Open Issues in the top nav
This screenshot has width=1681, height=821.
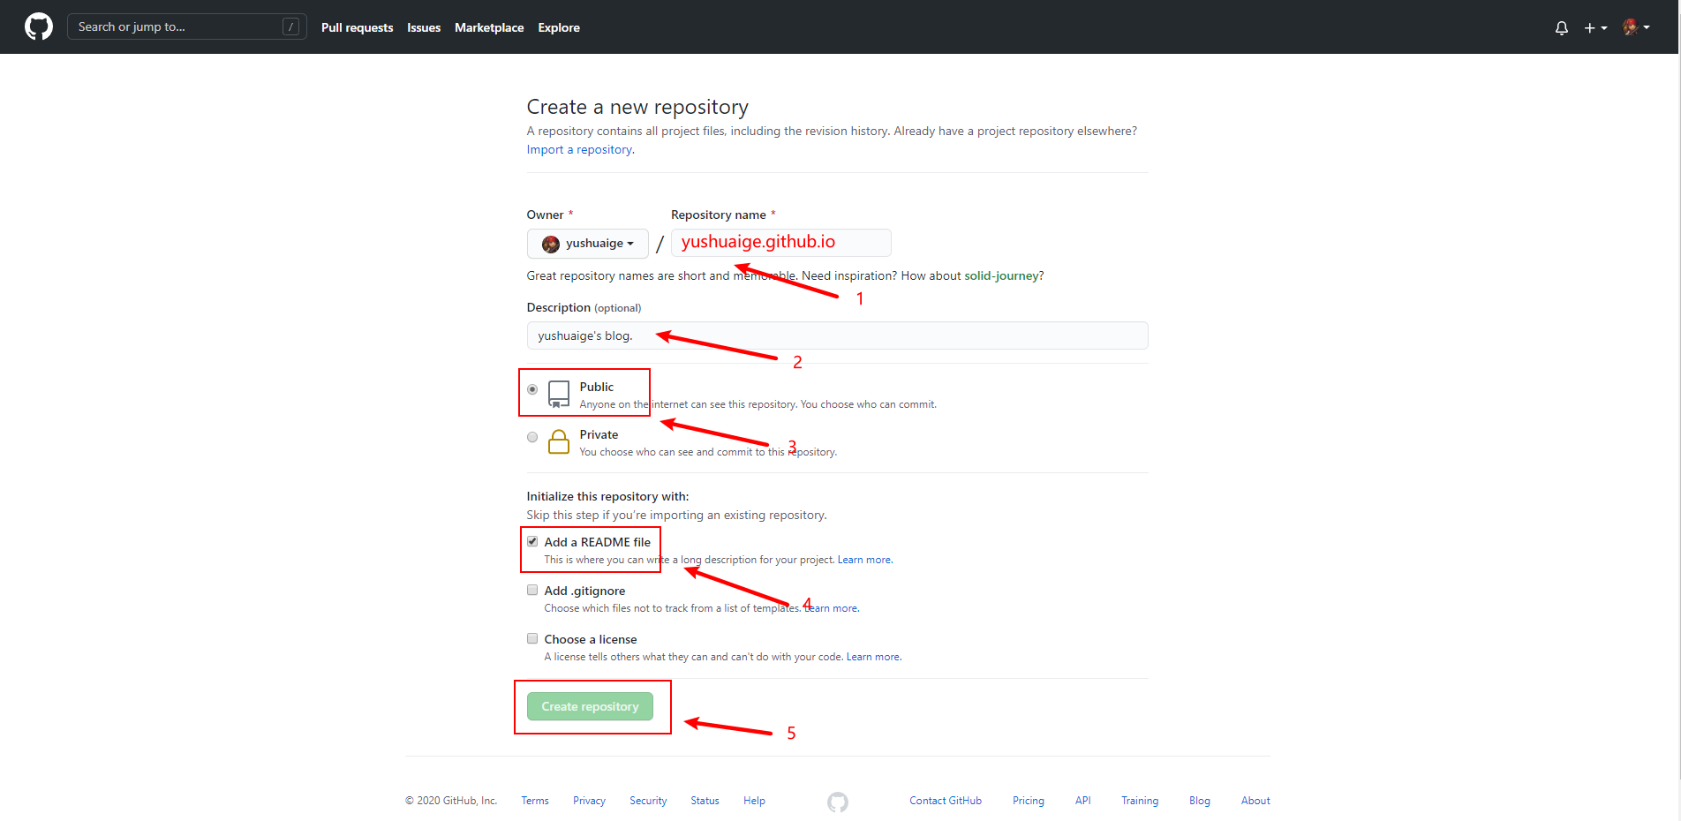click(x=424, y=27)
